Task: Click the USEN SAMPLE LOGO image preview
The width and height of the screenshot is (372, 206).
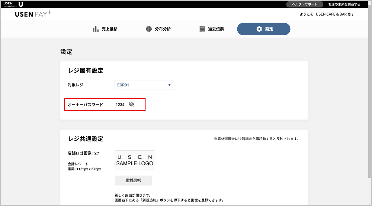Action: [x=135, y=160]
